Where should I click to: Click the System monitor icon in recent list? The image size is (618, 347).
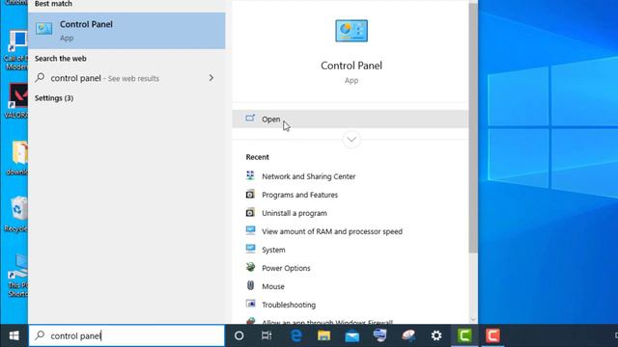tap(250, 249)
